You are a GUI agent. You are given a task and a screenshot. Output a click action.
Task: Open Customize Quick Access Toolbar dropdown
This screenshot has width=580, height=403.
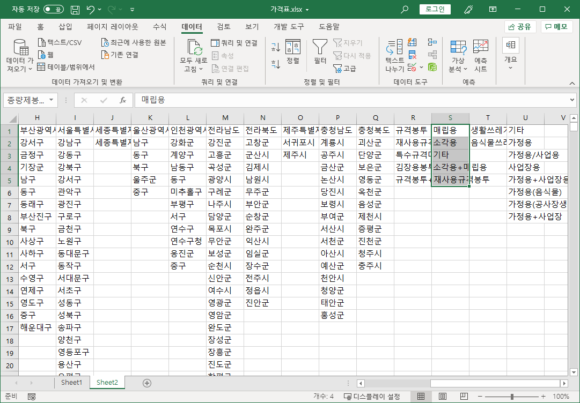click(132, 10)
